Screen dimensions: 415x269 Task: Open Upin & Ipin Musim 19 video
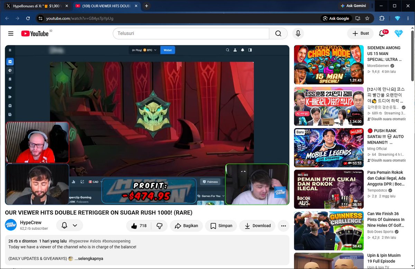click(x=384, y=258)
